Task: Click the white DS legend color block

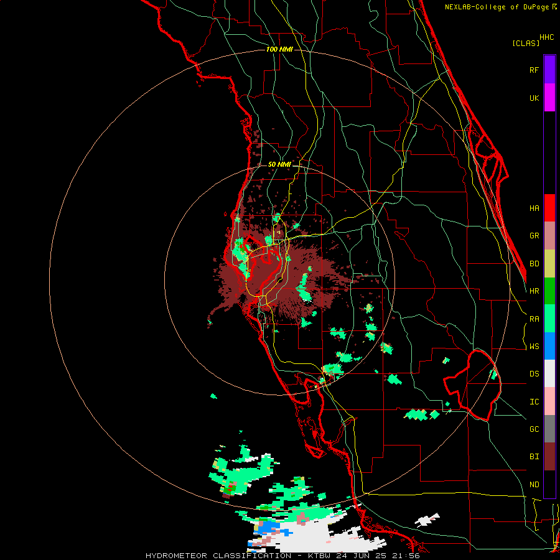Action: (x=549, y=373)
